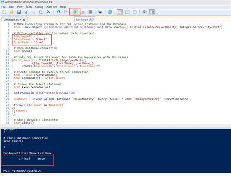Screen dimensions: 231x176
Task: Click the $cmd.CommandText line
Action: click(x=39, y=78)
